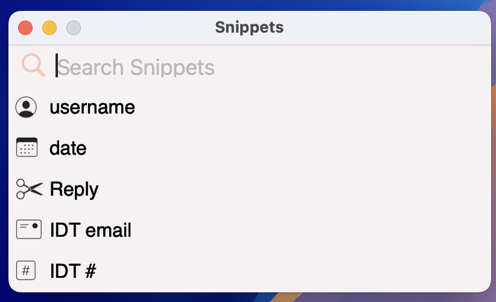This screenshot has height=302, width=496.
Task: Click blank area in the date row
Action: (x=285, y=148)
